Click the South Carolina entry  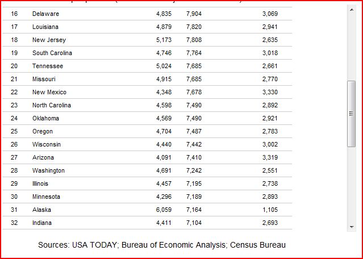coord(52,53)
